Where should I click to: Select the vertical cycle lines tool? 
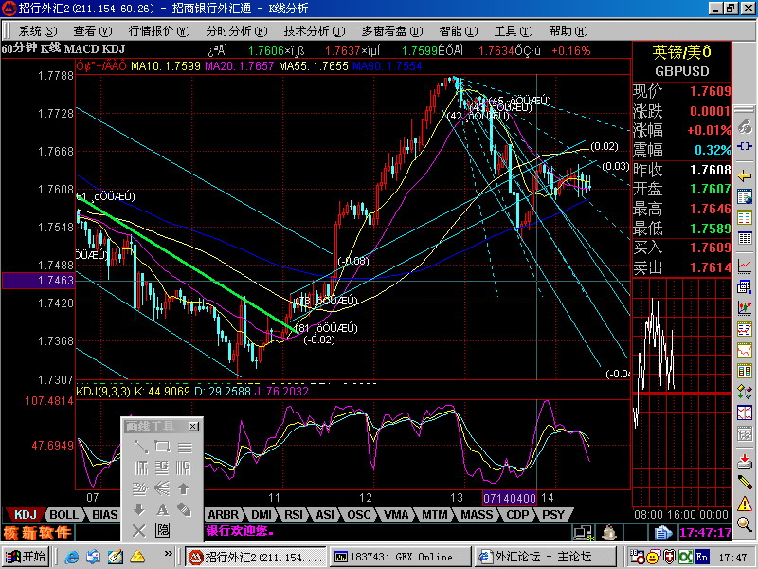[139, 468]
